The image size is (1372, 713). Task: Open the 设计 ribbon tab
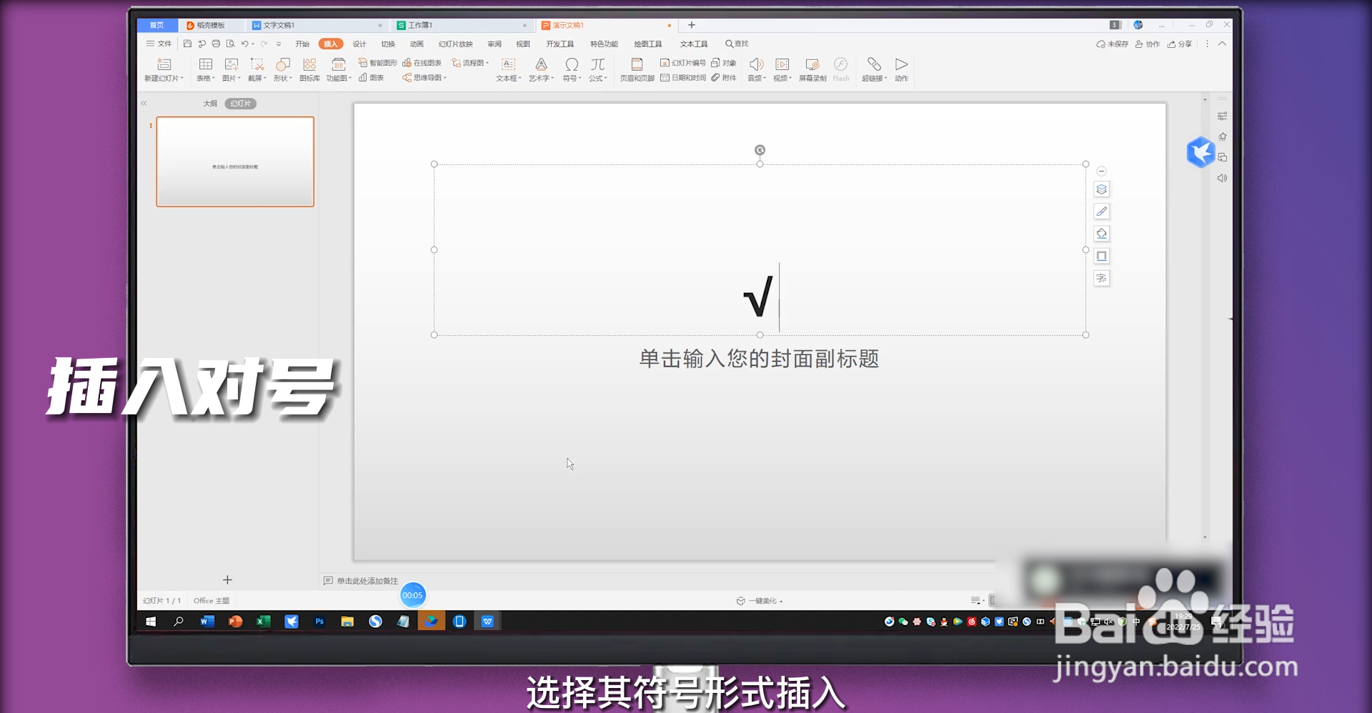359,44
